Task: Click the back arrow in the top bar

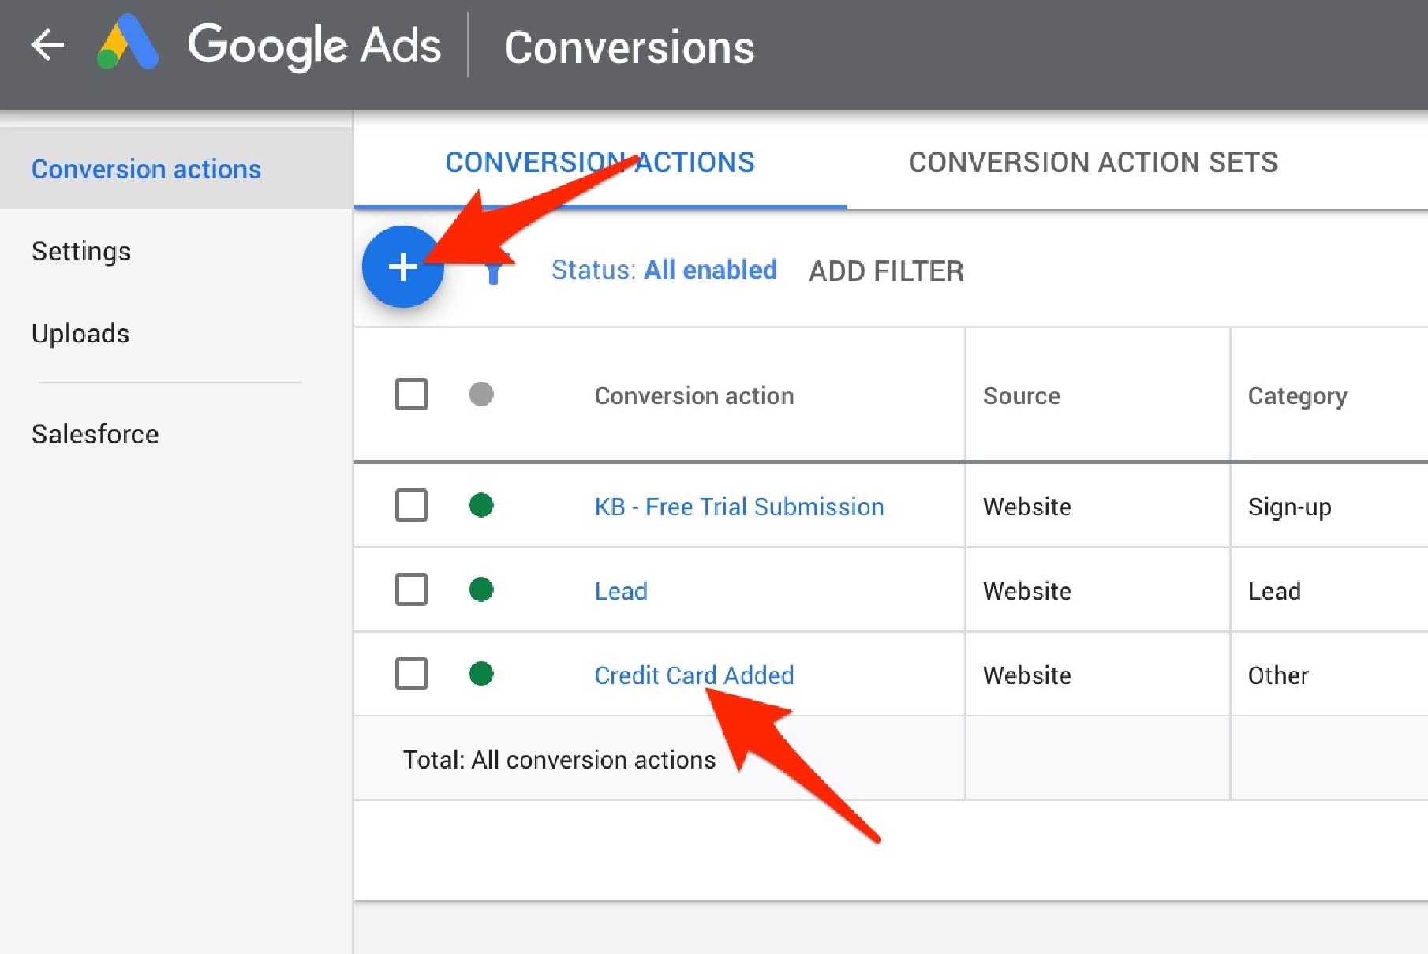Action: pyautogui.click(x=47, y=45)
